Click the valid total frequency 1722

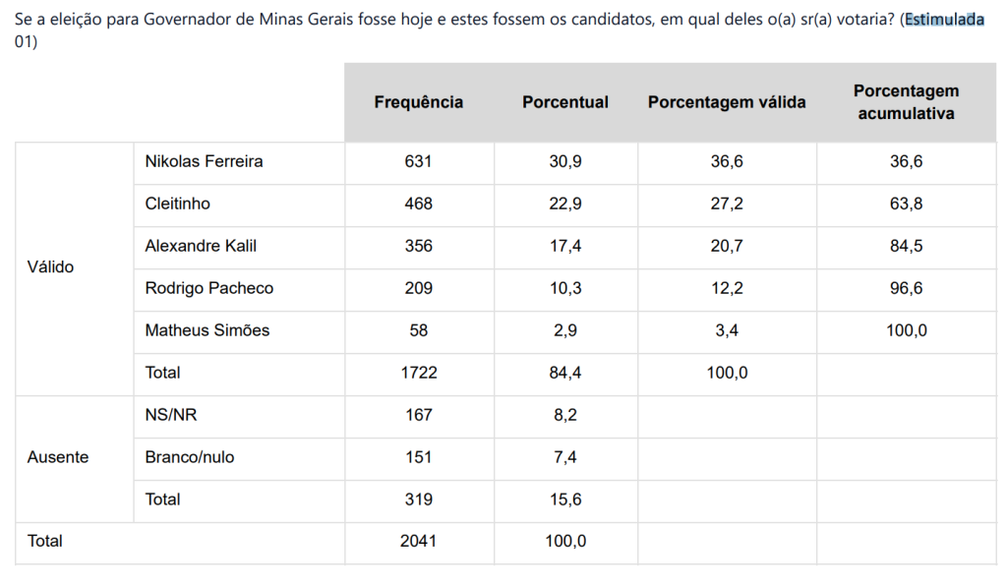point(419,373)
